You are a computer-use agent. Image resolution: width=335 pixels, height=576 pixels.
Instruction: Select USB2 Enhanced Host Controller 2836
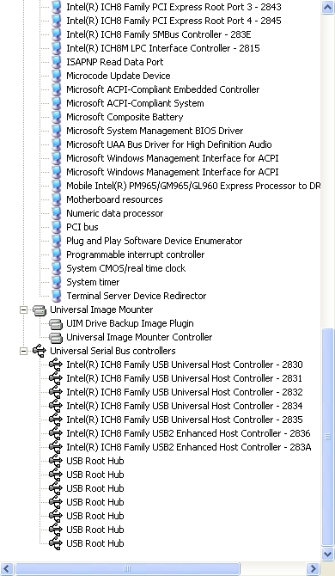[x=188, y=433]
